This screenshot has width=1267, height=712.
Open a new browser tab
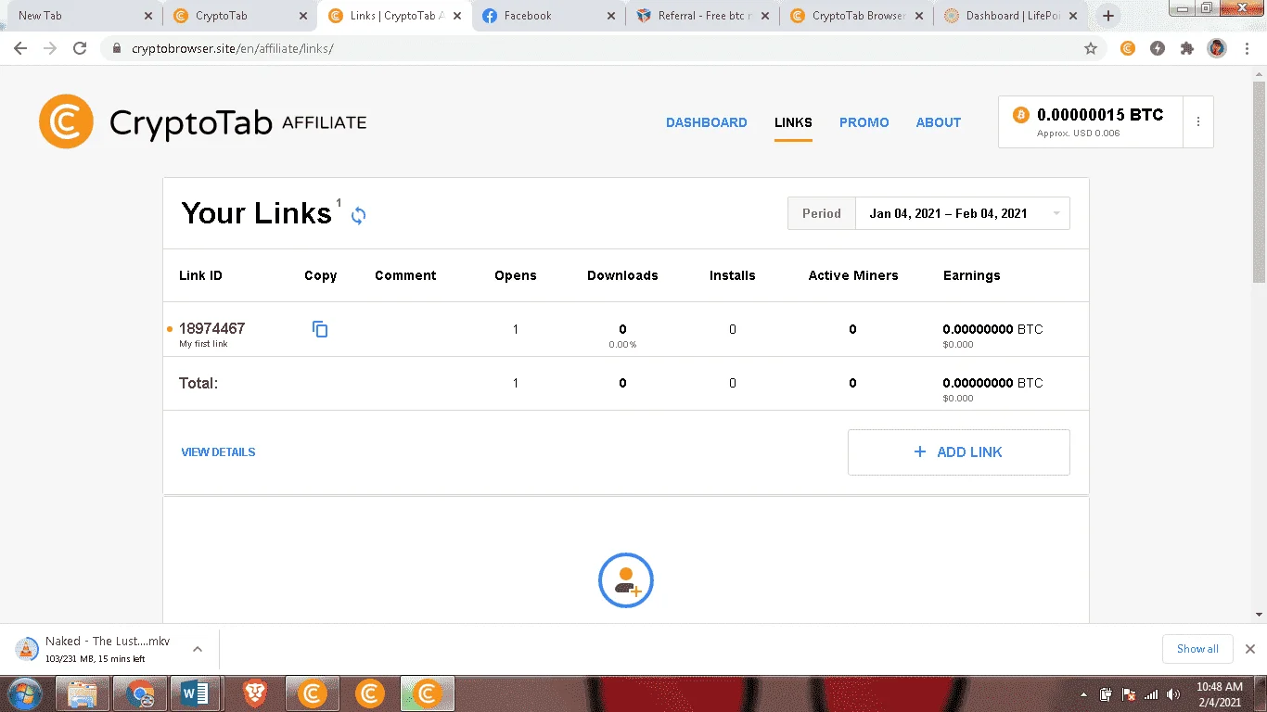1108,16
